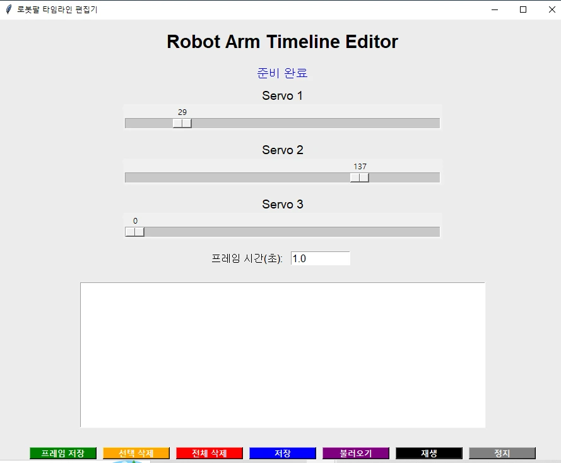
Task: Click the blue 저장 button
Action: click(283, 453)
